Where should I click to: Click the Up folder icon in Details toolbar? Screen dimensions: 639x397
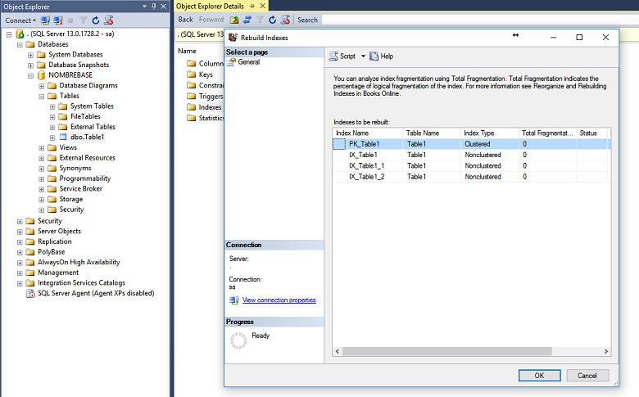coord(234,20)
